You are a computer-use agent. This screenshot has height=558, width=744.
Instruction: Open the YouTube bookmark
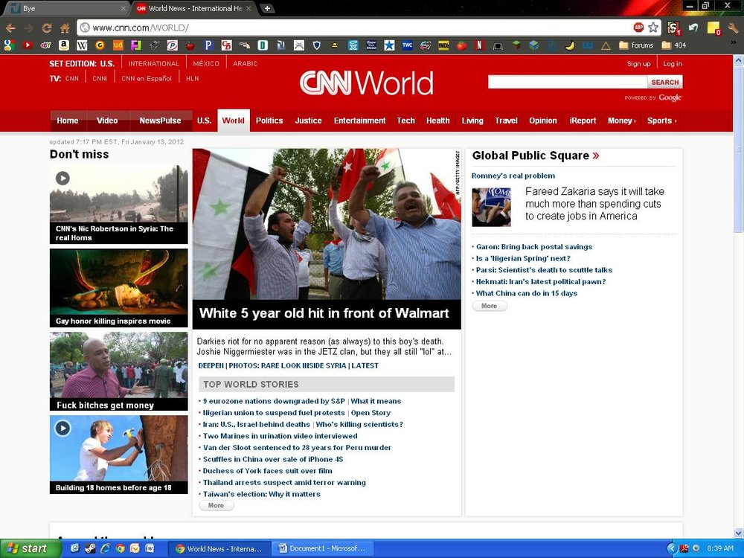click(x=28, y=45)
